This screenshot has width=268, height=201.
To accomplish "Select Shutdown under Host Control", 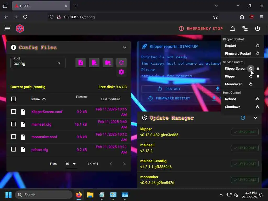I will tap(242, 107).
